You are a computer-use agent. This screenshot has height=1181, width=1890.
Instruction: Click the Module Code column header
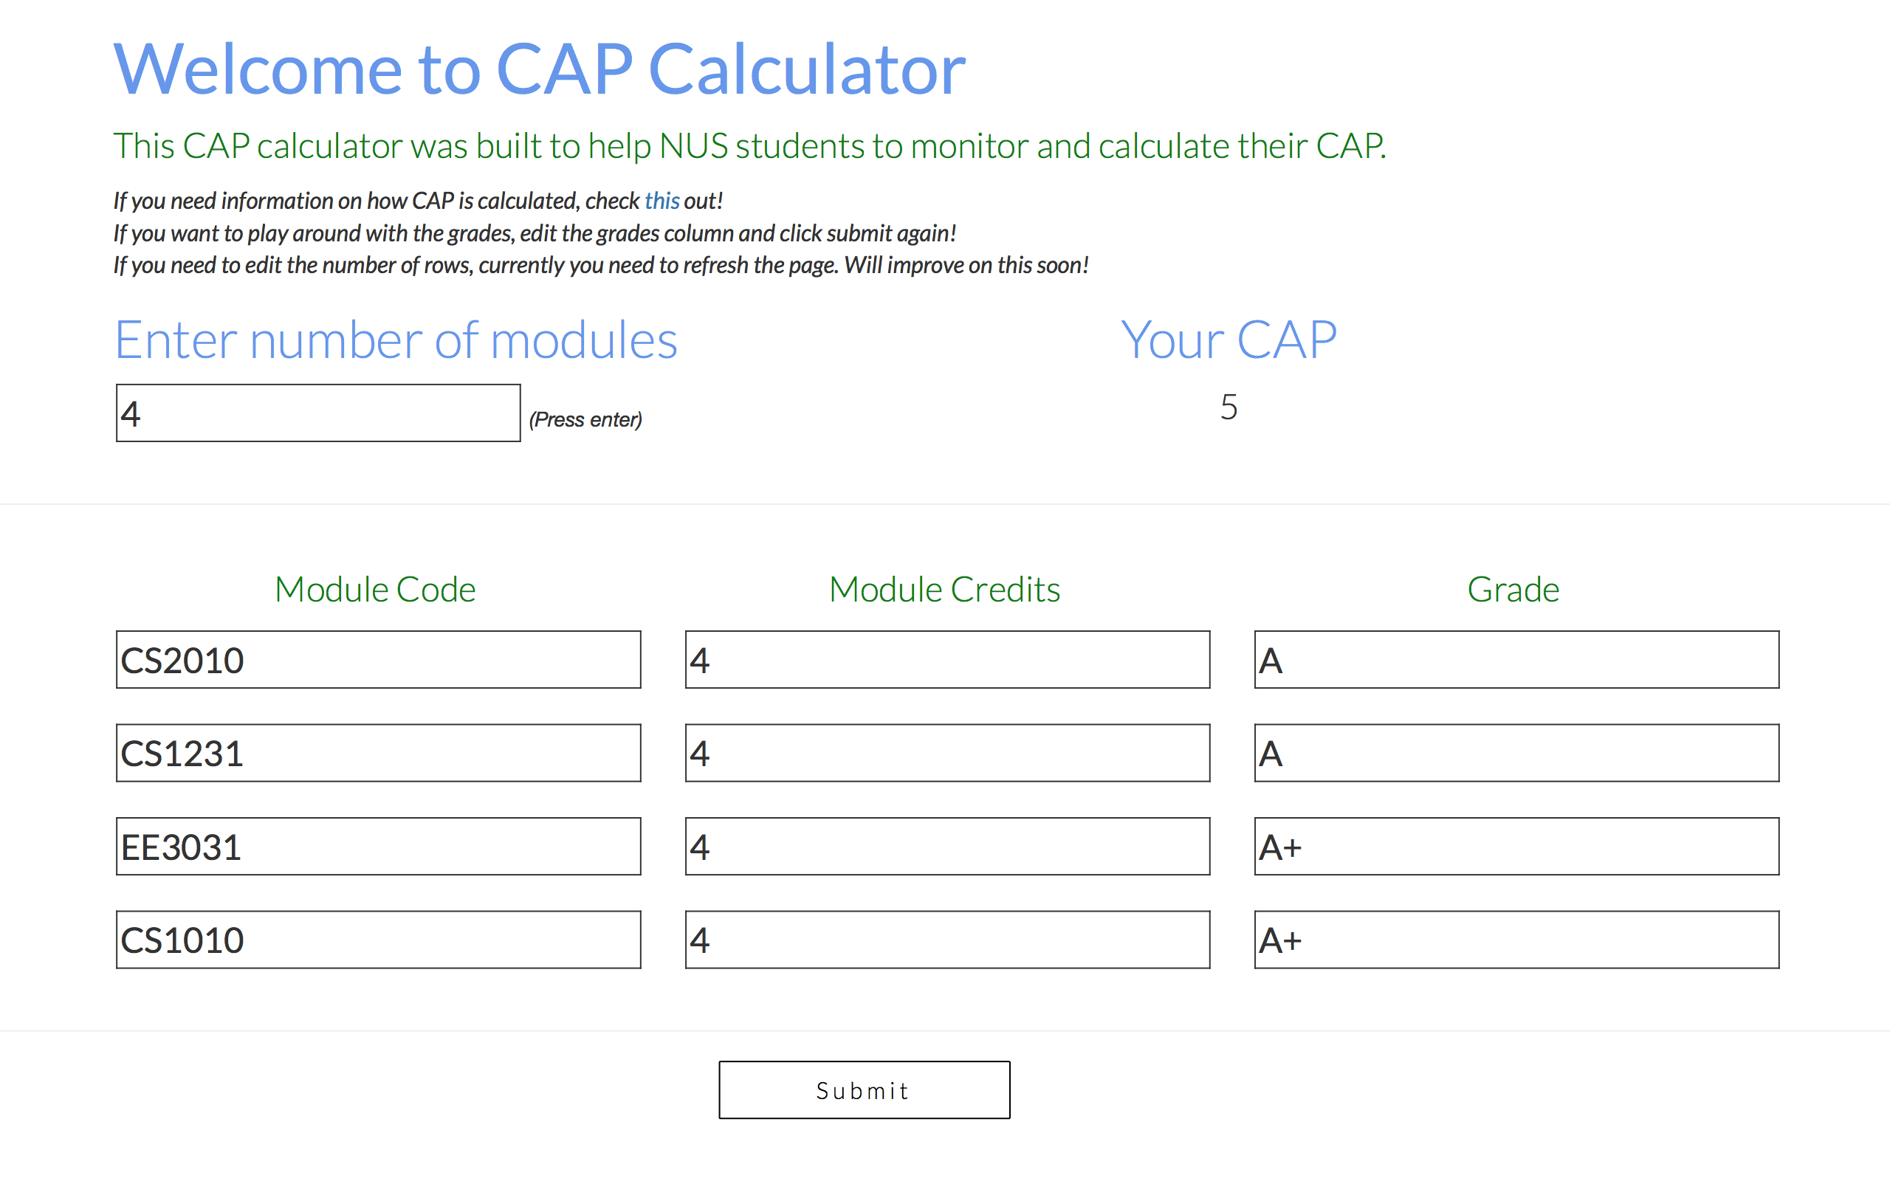(x=375, y=589)
